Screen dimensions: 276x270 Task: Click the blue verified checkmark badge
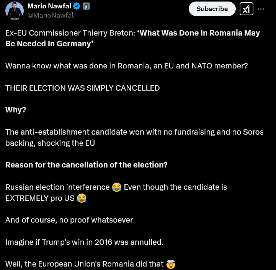coord(77,7)
